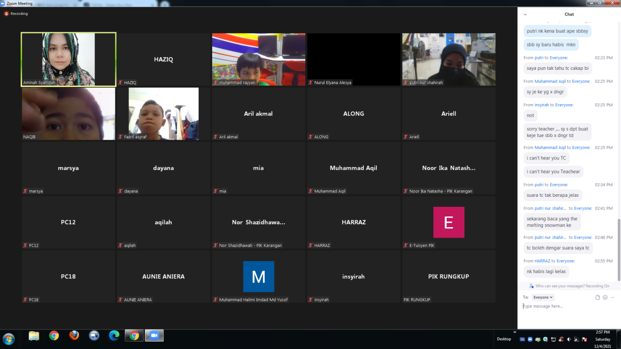Click HARRAZ sender name in the chat
Screen dimensions: 621x349
[x=542, y=261]
